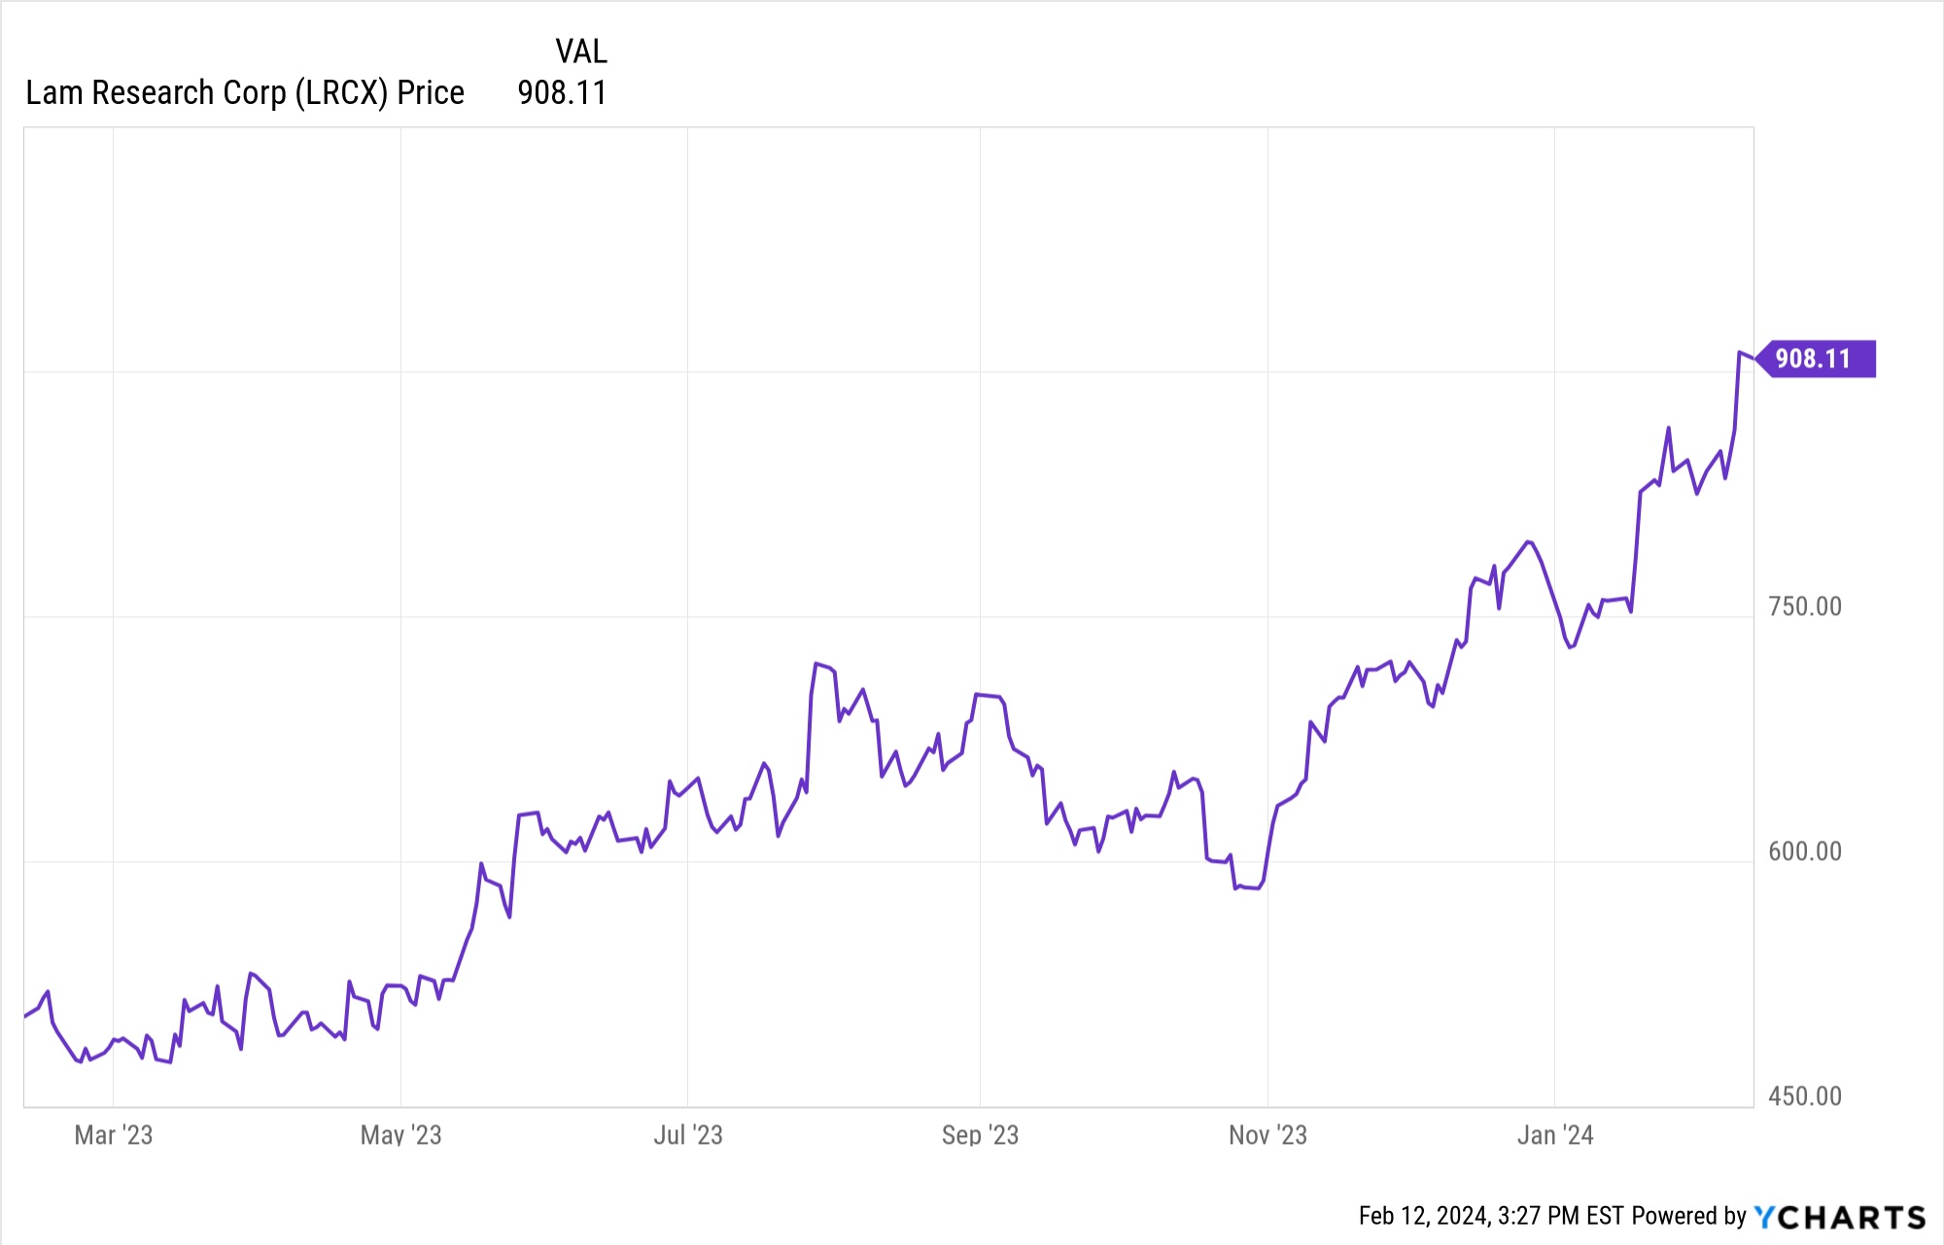This screenshot has height=1245, width=1944.
Task: Click the price line's final point at the right edge
Action: point(1753,359)
